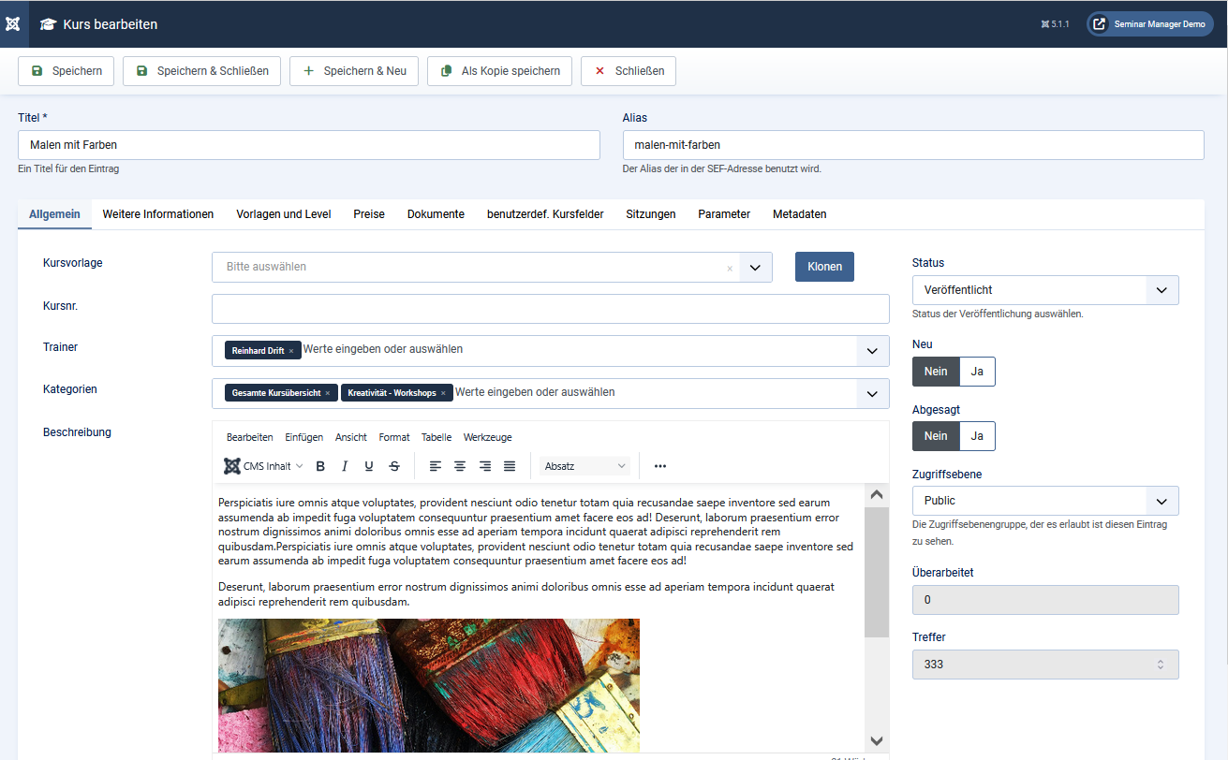1228x760 pixels.
Task: Click the Joomla logo icon
Action: (13, 24)
